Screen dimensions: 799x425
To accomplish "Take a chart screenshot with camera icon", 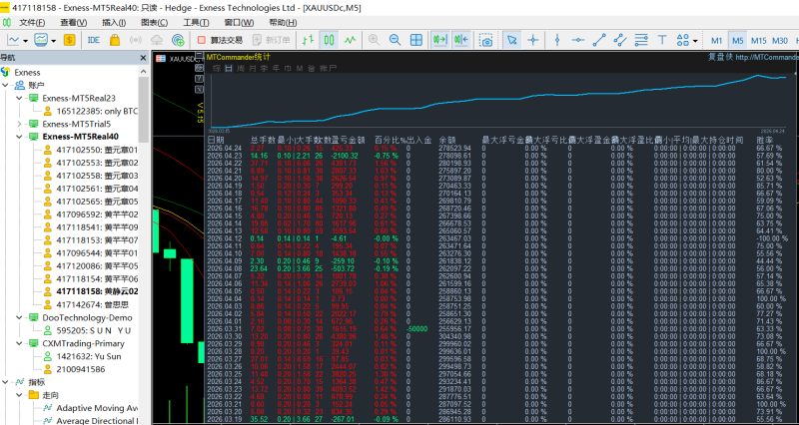I will (486, 40).
